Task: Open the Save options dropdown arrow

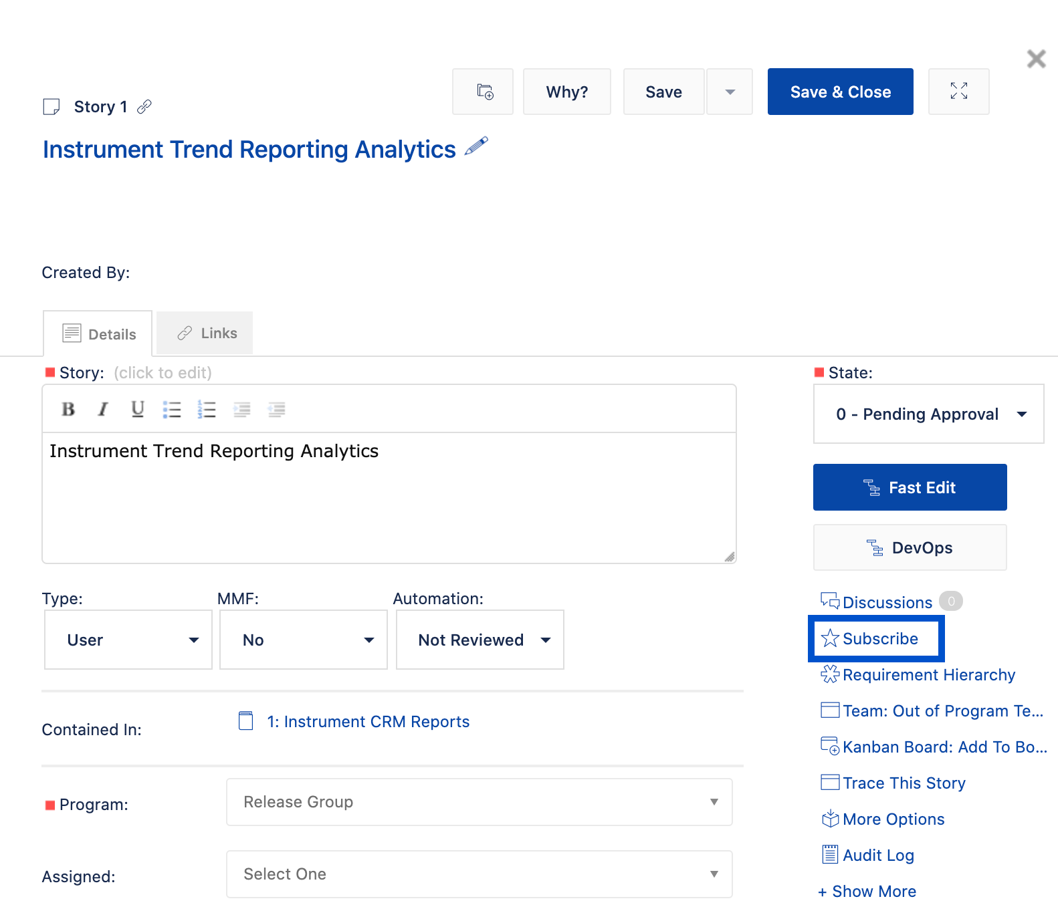Action: [730, 92]
